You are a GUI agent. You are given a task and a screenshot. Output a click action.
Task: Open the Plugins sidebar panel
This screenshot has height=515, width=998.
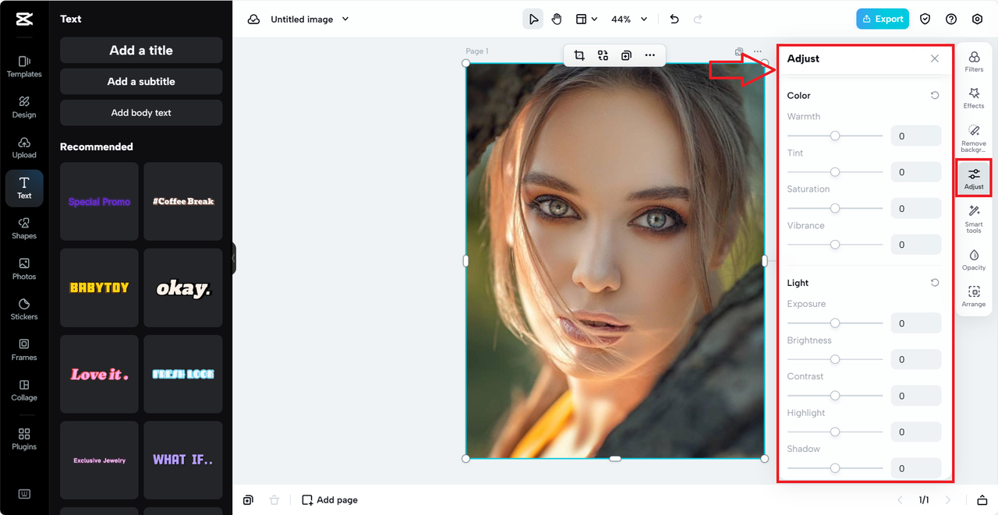[24, 439]
